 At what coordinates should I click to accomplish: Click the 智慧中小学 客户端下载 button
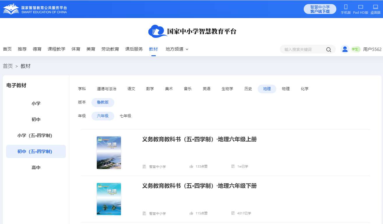tap(320, 9)
